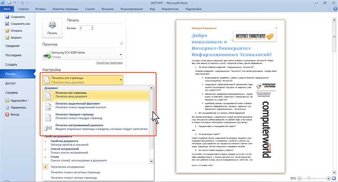Click the Save icon in Backstage menu
The width and height of the screenshot is (338, 182).
pyautogui.click(x=7, y=16)
